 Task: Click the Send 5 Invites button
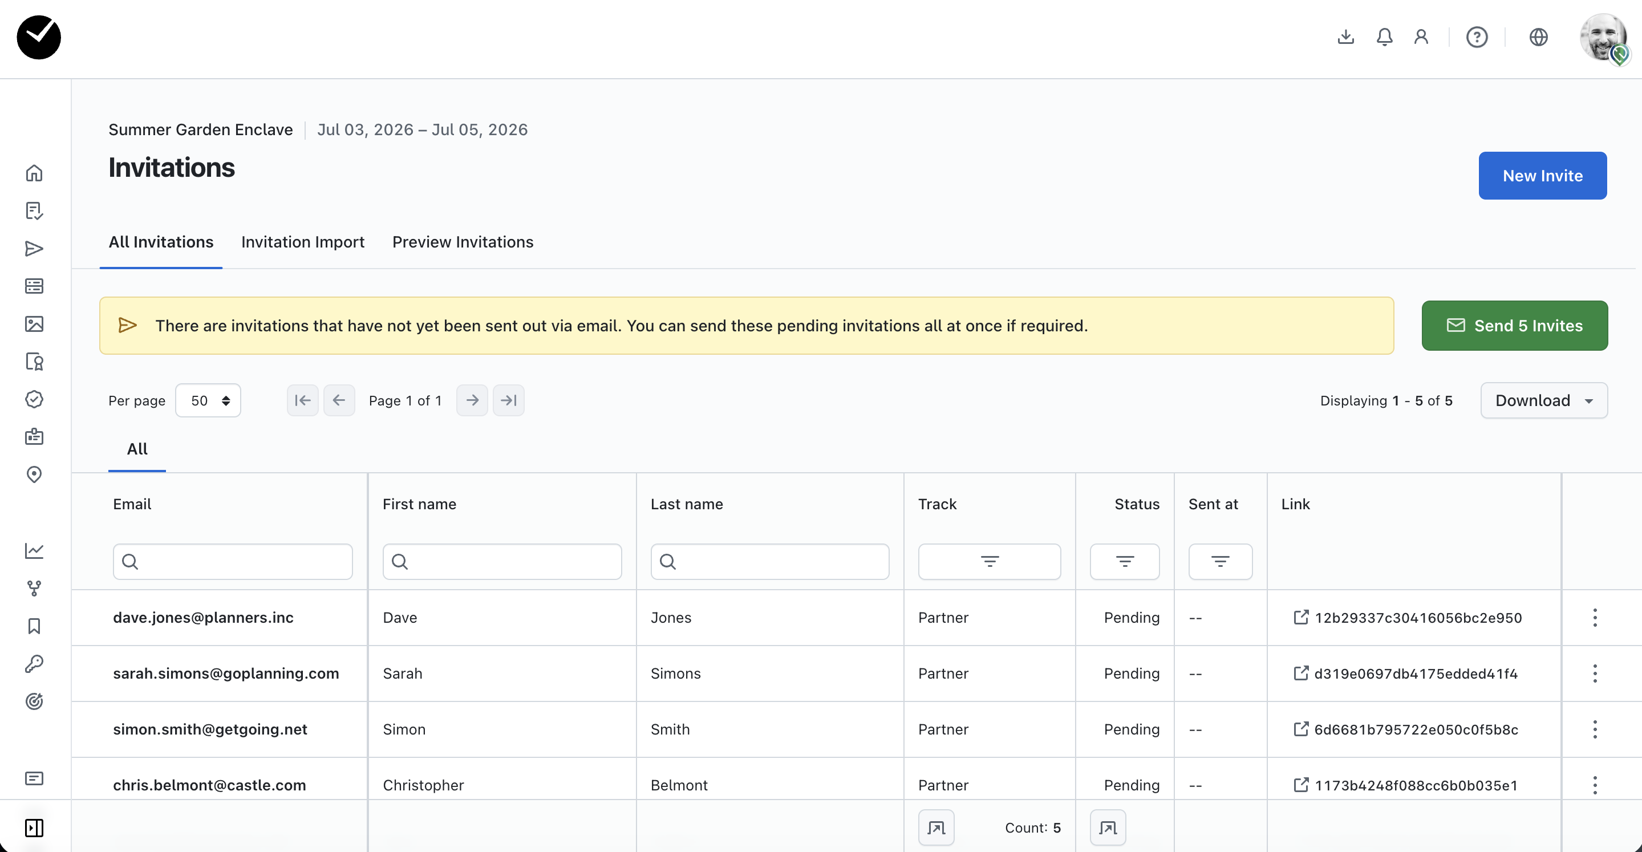click(x=1514, y=326)
